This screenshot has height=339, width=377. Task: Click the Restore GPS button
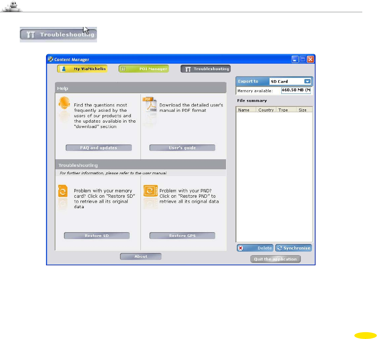(182, 235)
